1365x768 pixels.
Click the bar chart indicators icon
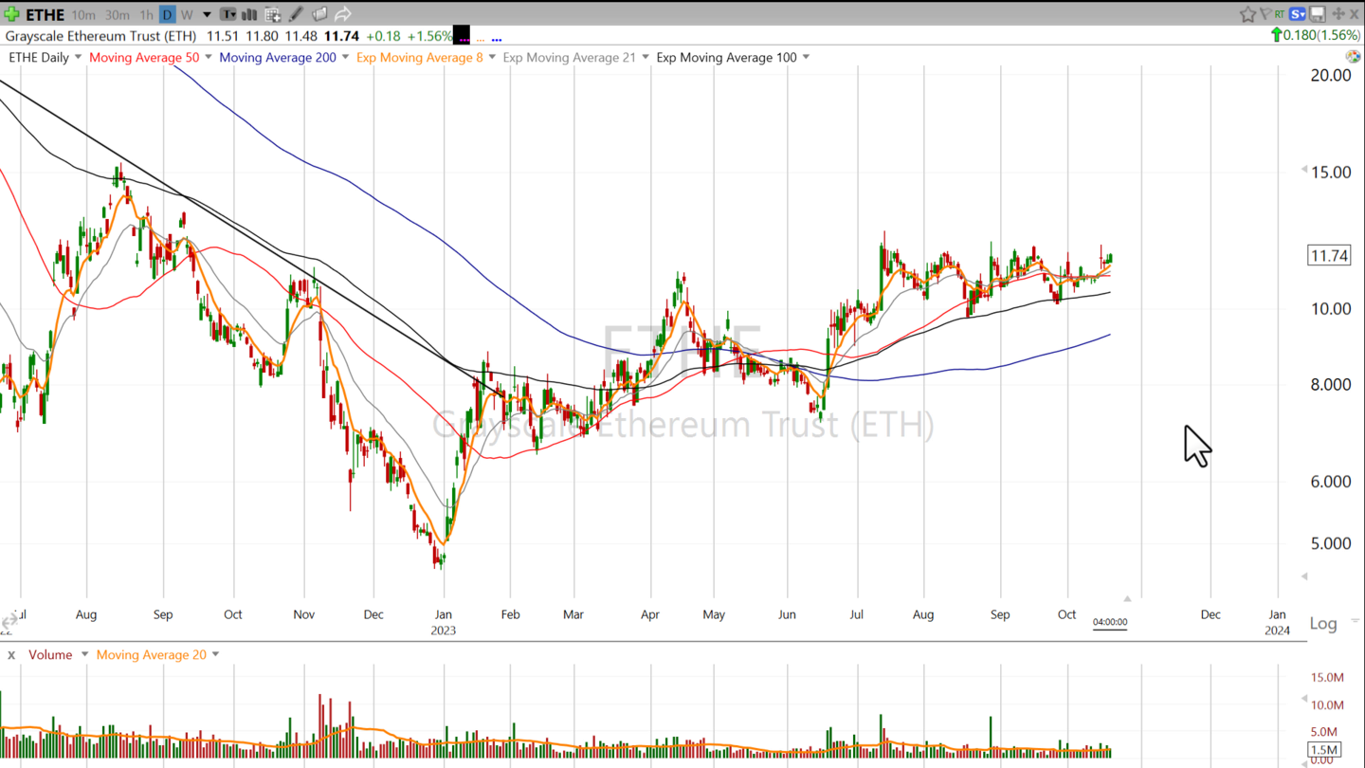(250, 14)
